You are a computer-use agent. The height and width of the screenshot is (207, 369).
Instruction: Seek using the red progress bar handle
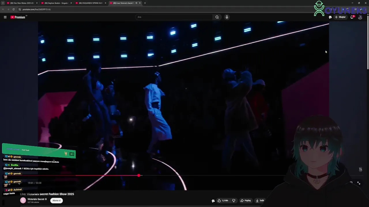[x=139, y=175]
